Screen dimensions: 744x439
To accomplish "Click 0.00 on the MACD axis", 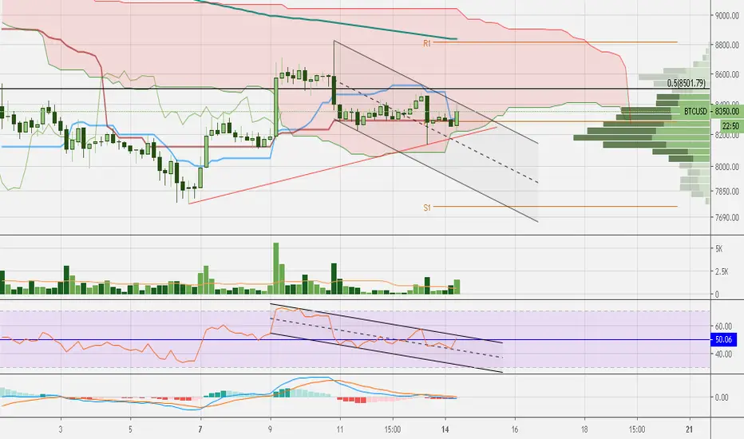I will point(722,397).
